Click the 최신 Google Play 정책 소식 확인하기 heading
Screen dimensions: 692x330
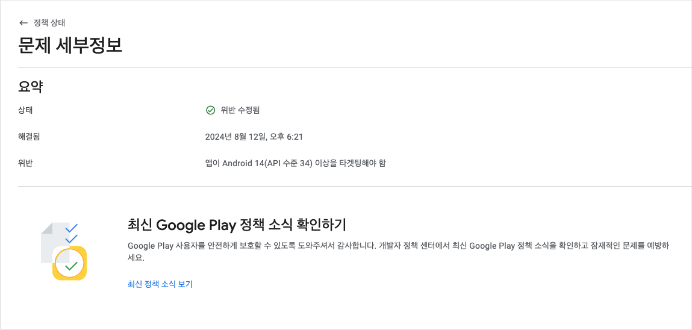point(237,225)
